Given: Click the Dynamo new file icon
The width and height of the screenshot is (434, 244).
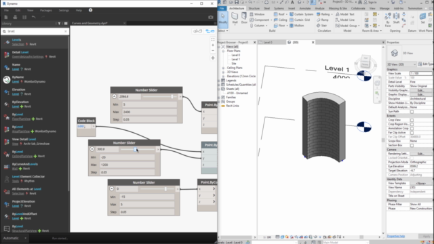Looking at the screenshot, I should (6, 17).
